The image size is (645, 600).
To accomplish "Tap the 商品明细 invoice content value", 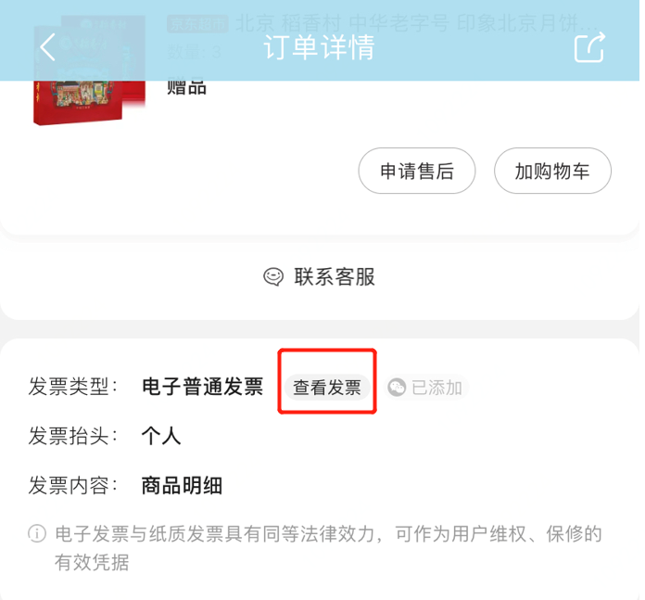I will (x=182, y=486).
